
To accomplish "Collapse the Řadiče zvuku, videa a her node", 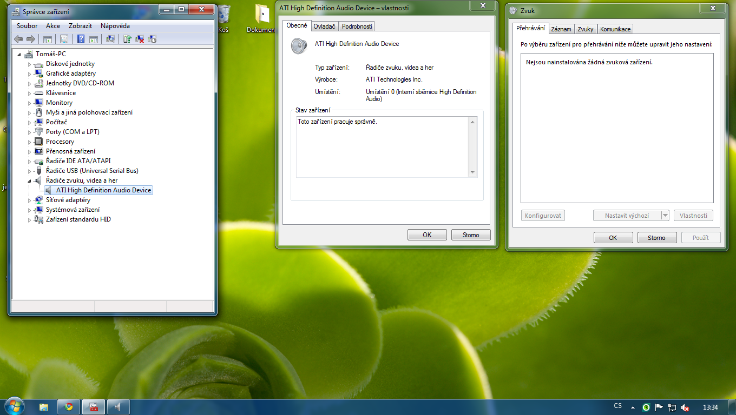I will [30, 180].
